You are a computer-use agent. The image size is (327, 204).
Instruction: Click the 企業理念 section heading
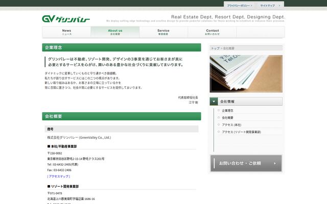coord(122,47)
